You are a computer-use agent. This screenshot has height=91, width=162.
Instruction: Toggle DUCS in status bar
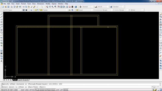[x=53, y=90]
